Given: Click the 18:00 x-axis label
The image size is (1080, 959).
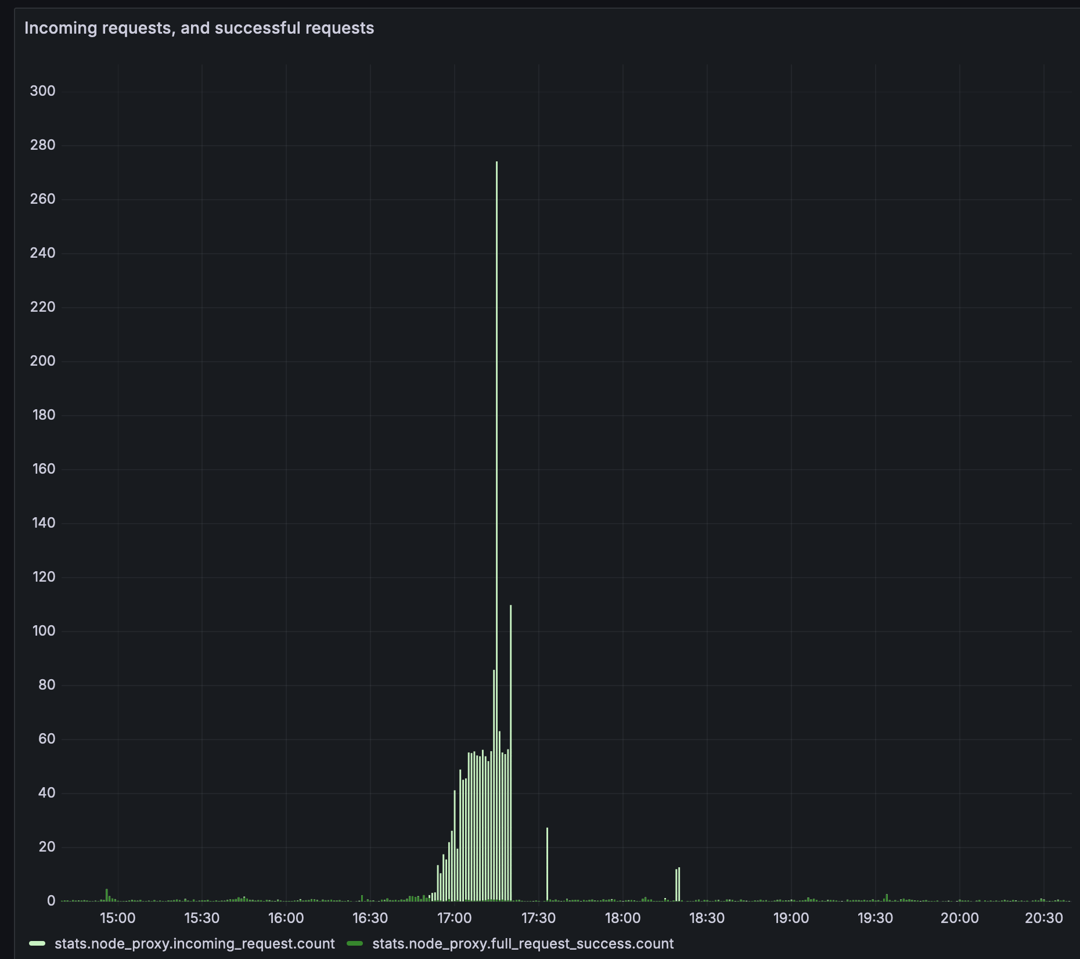Looking at the screenshot, I should click(622, 918).
